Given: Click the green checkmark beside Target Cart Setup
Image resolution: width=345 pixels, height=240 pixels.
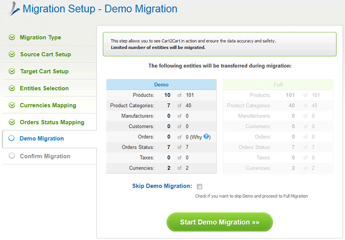Looking at the screenshot, I should (12, 71).
